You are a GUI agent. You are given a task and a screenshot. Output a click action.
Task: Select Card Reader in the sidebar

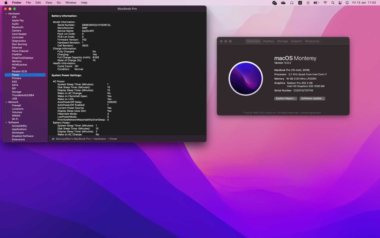(x=19, y=34)
